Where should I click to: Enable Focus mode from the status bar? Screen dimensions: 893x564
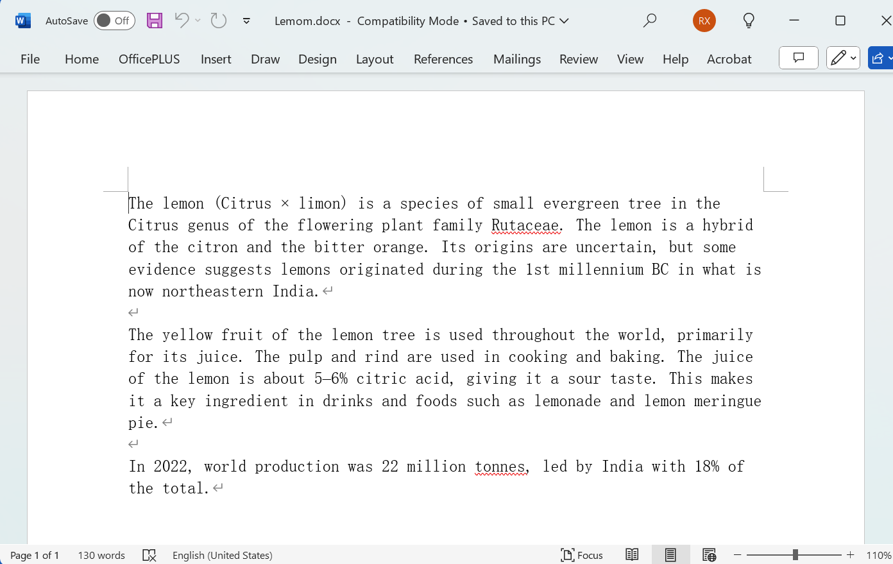point(581,554)
